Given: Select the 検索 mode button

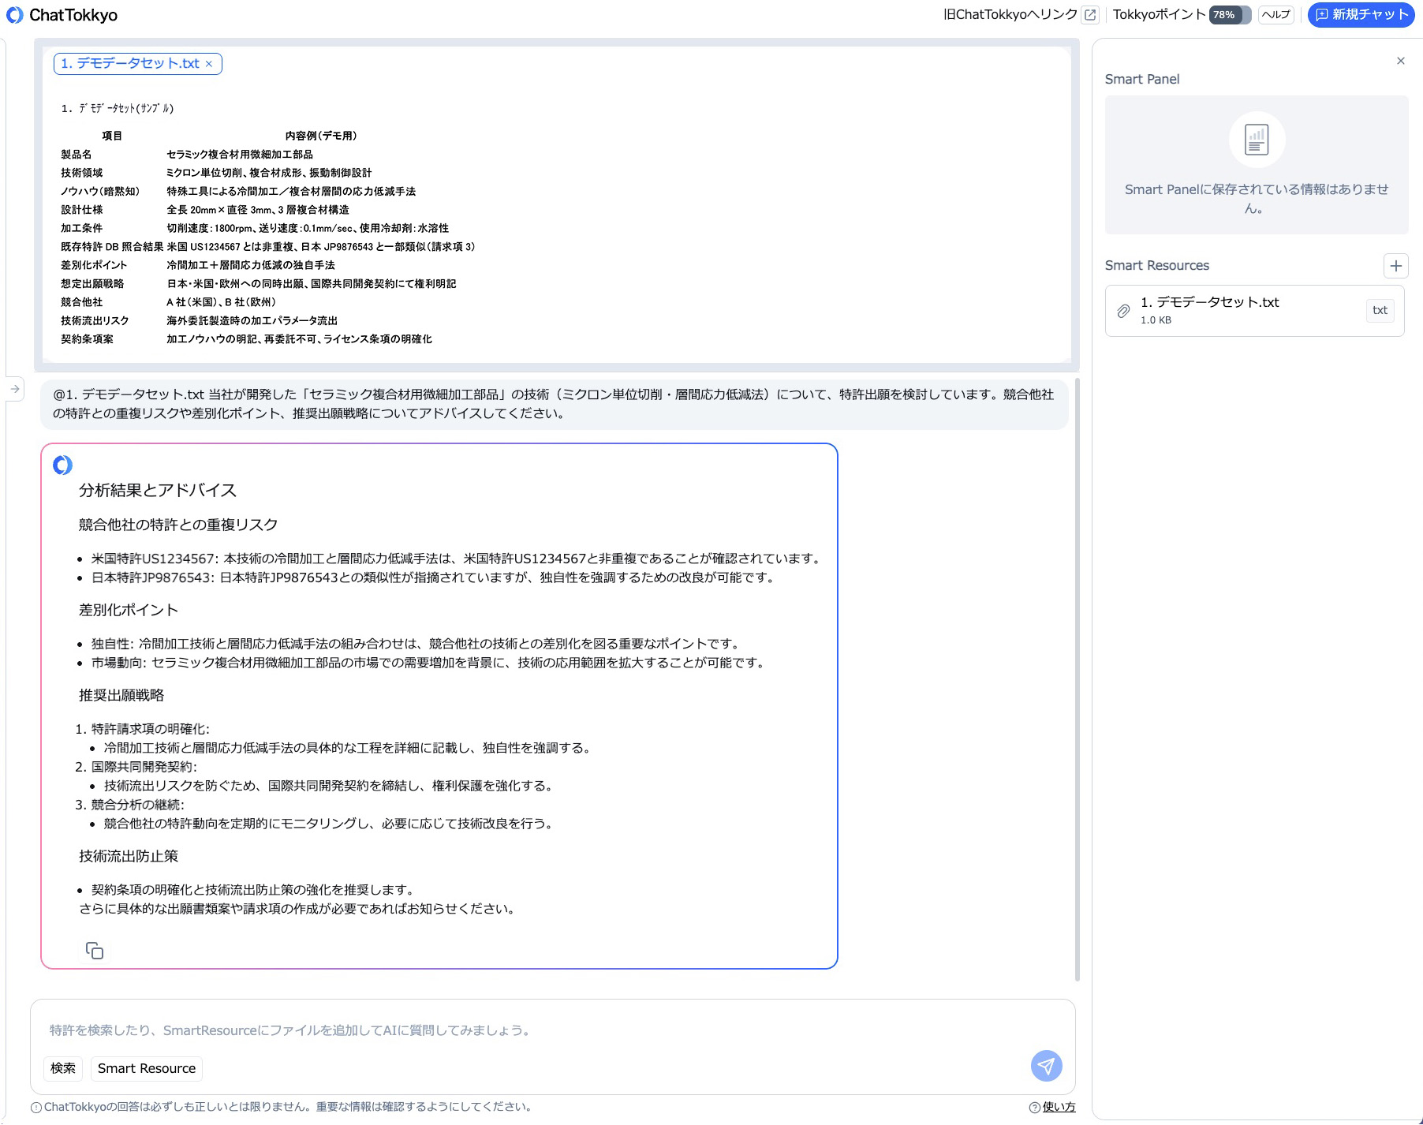Looking at the screenshot, I should click(x=63, y=1068).
